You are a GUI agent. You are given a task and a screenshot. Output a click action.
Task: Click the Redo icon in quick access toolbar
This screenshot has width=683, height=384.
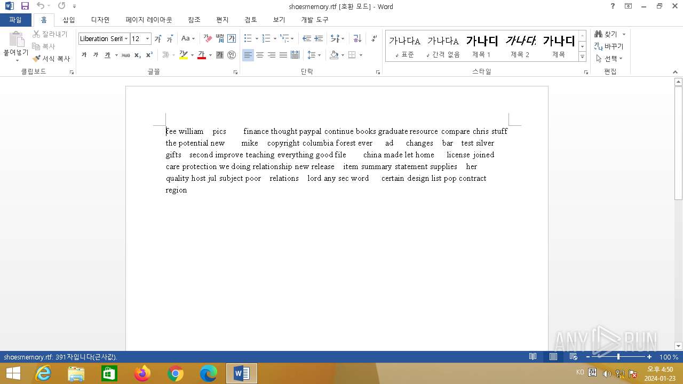click(61, 6)
